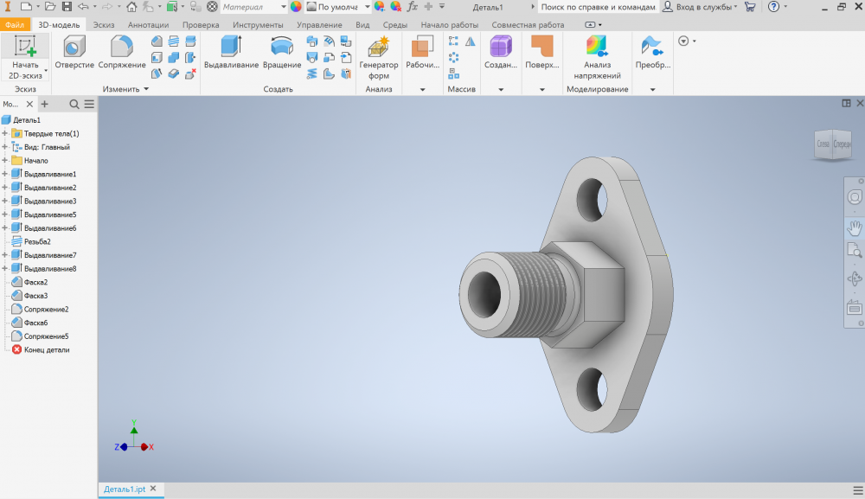The width and height of the screenshot is (865, 499).
Task: Open Генератор форм shape generator
Action: pos(379,57)
